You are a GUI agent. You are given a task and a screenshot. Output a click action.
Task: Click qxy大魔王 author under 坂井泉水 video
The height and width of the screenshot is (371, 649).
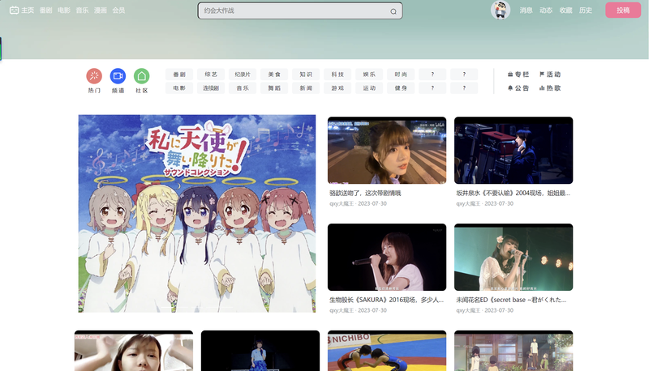point(469,203)
